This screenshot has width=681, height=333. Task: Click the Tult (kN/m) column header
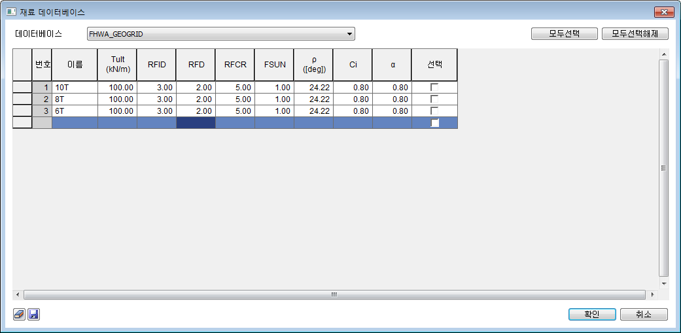(x=117, y=64)
